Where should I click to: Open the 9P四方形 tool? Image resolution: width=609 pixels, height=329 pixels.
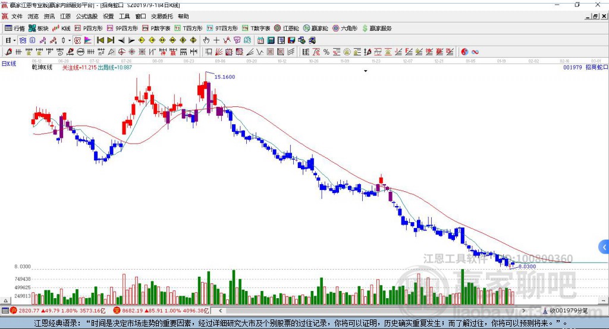[123, 29]
